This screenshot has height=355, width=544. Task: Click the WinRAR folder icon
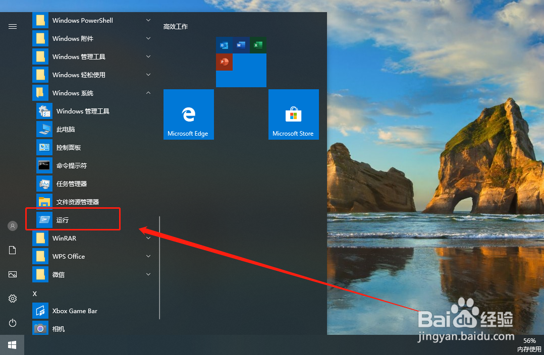(40, 238)
